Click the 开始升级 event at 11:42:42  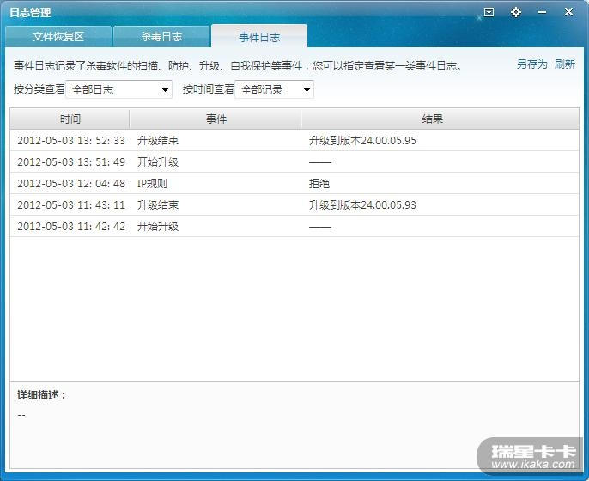point(158,226)
